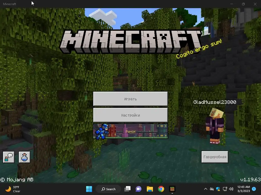Click the GladMussel23800 gamertag
261x195 pixels.
215,102
